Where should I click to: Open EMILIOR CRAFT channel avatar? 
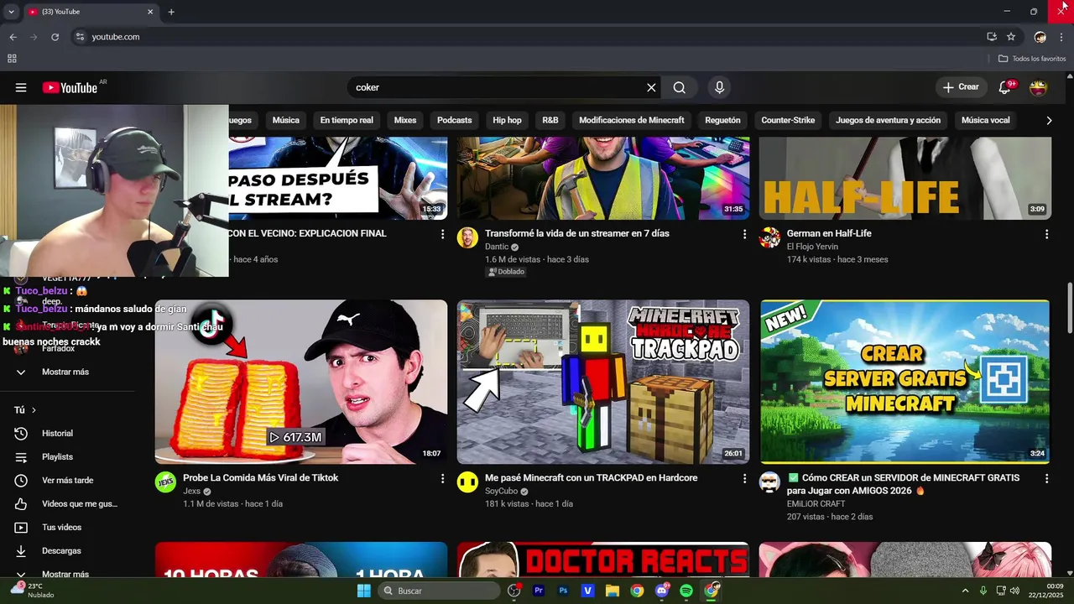click(x=769, y=482)
